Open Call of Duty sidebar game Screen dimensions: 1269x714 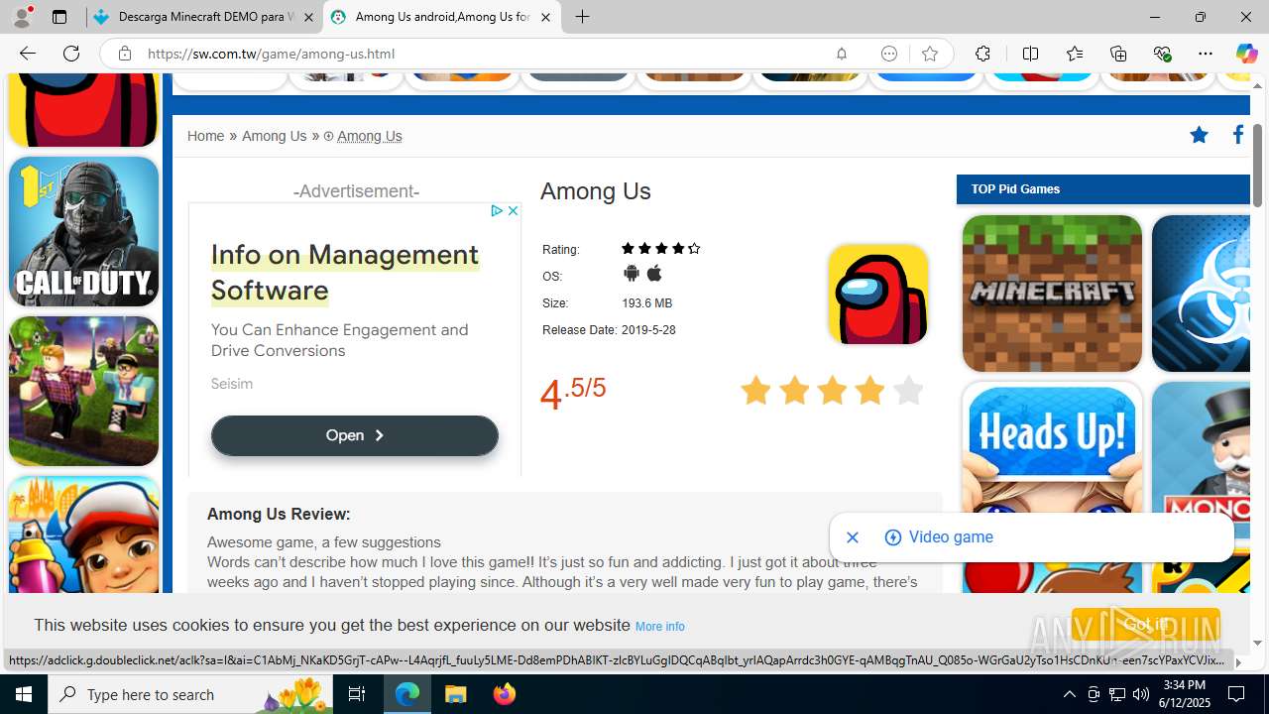(83, 231)
